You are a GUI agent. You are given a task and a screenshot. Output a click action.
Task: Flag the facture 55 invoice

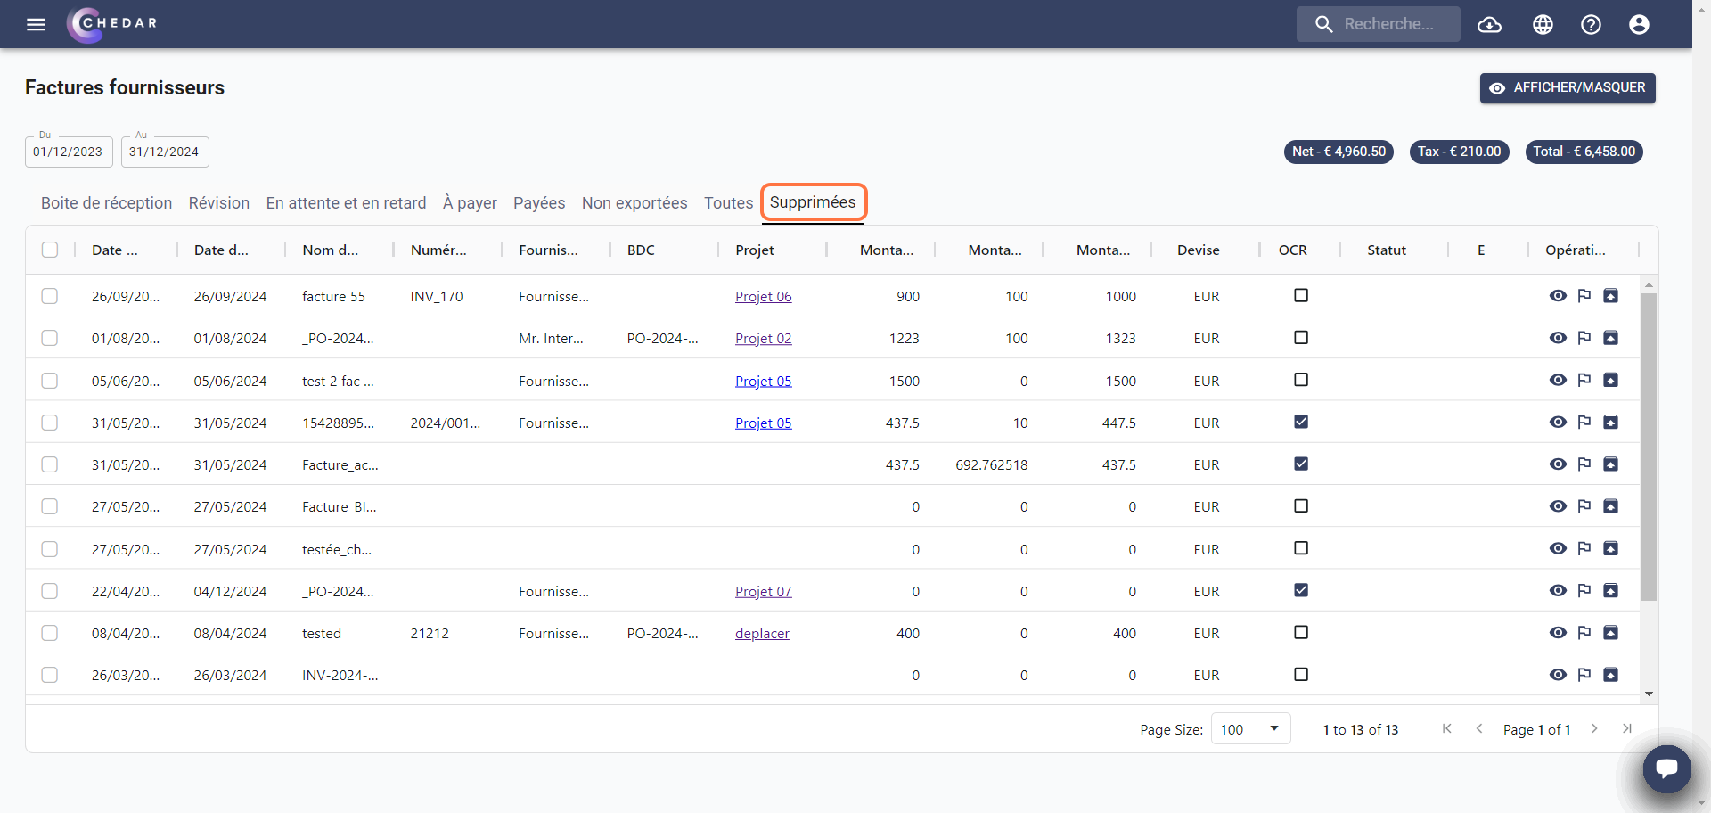click(x=1584, y=296)
